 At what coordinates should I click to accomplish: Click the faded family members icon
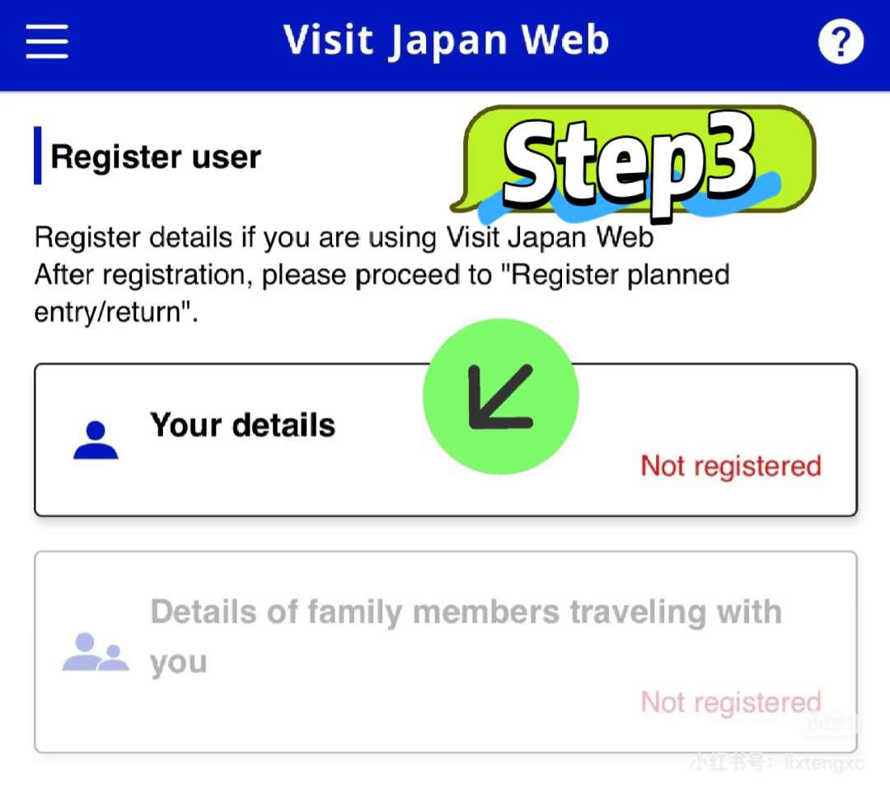(96, 652)
